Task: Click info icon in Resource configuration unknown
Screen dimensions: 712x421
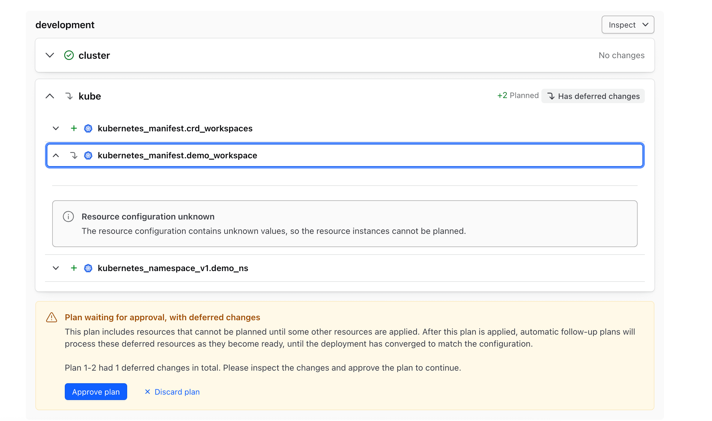Action: point(68,216)
